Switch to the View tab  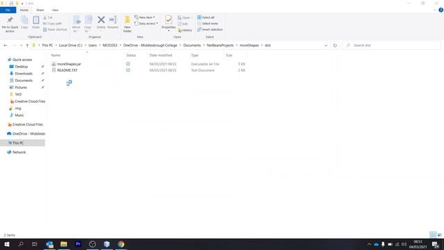(55, 10)
